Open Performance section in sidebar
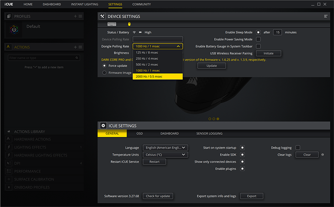This screenshot has width=334, height=207. click(44, 171)
